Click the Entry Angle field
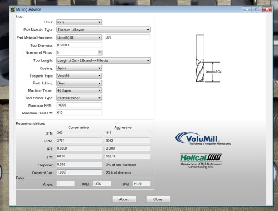The height and width of the screenshot is (211, 278). (66, 184)
